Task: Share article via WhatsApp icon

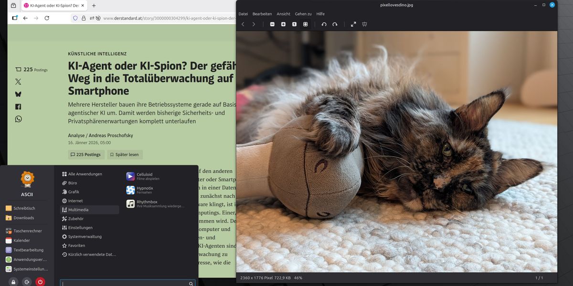Action: point(18,119)
